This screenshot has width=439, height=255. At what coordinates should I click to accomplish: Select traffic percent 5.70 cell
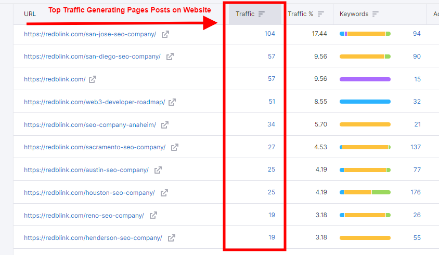tap(321, 124)
